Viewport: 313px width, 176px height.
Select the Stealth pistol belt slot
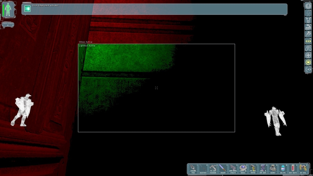point(233,169)
